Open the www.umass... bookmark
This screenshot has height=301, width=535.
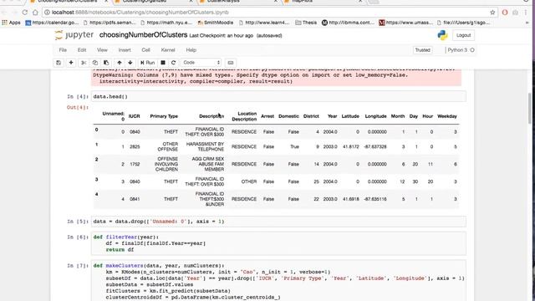[405, 23]
